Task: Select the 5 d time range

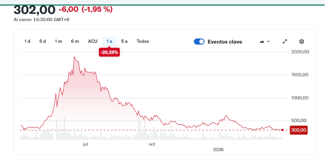Action: (42, 41)
